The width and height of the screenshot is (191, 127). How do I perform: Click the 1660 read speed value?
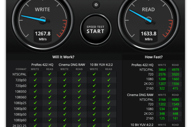tap(175, 79)
